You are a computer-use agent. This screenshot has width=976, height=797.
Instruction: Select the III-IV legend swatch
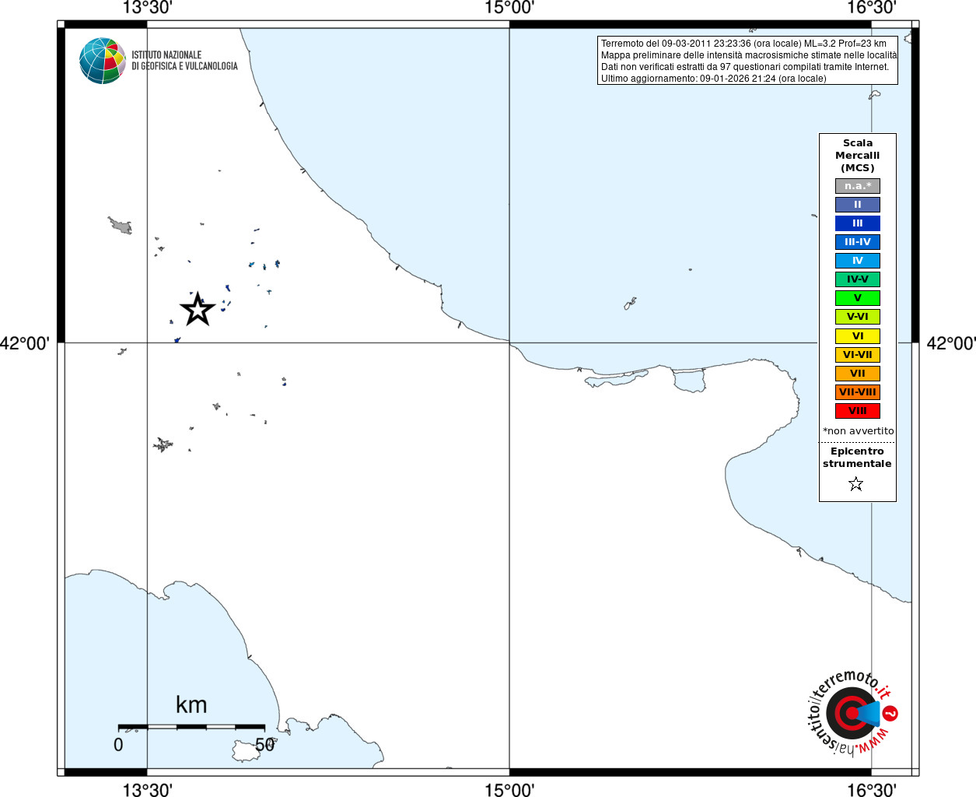(858, 242)
